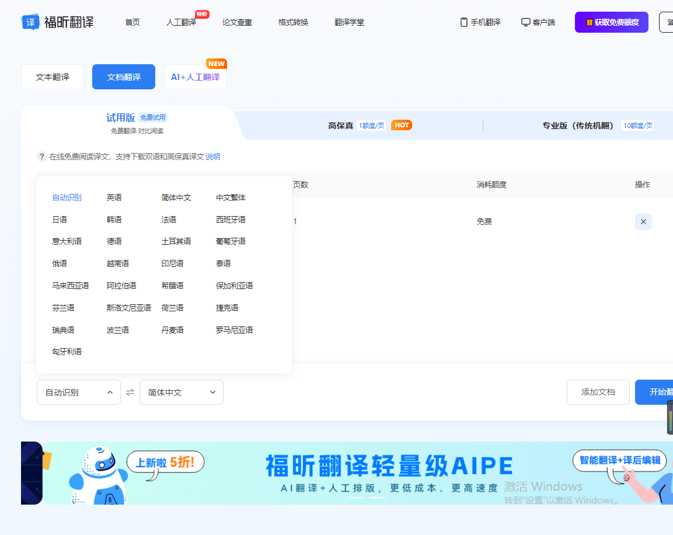This screenshot has height=535, width=673.
Task: Open 格式转换 page
Action: pyautogui.click(x=293, y=22)
